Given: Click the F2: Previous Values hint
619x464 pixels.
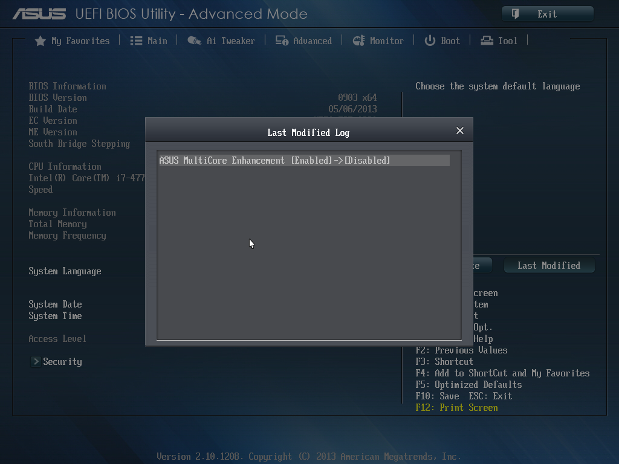Looking at the screenshot, I should point(461,350).
